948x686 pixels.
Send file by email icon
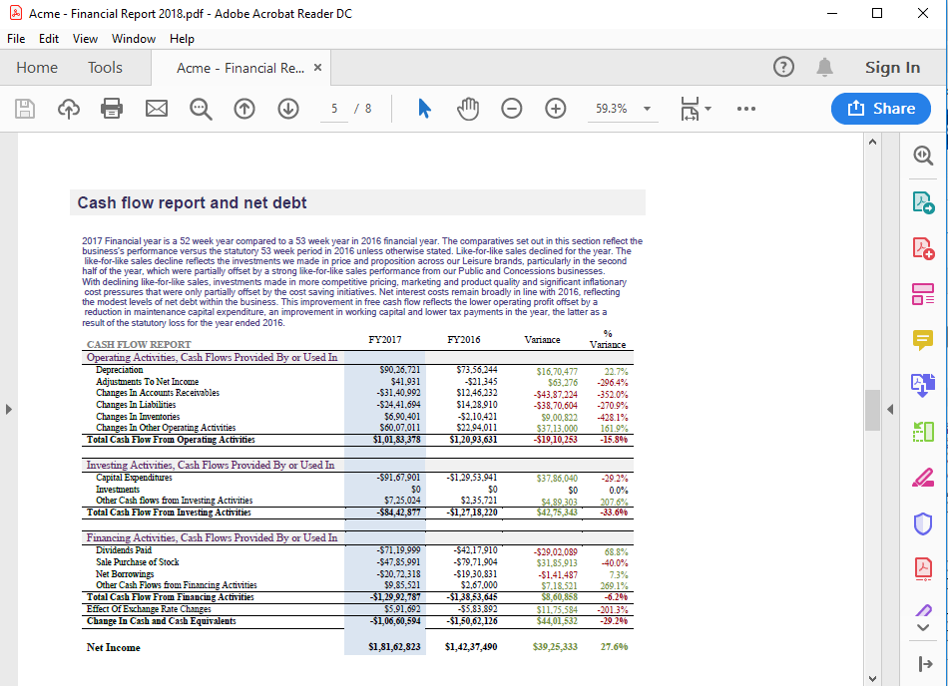tap(157, 109)
